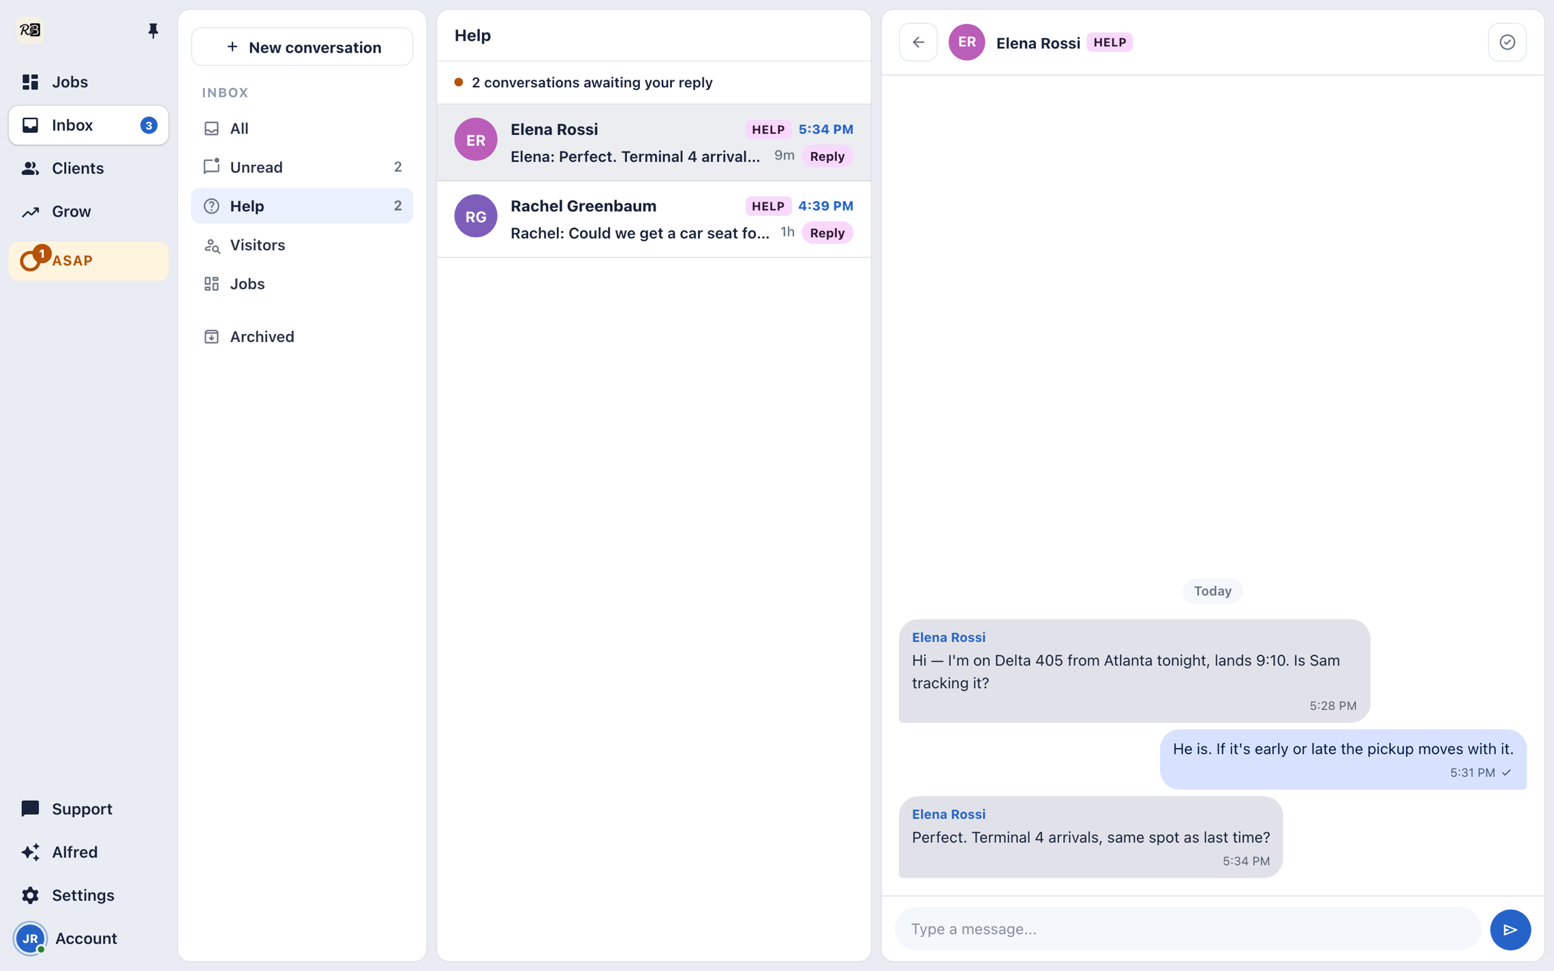Click the Help question mark icon
The width and height of the screenshot is (1554, 971).
pos(211,206)
